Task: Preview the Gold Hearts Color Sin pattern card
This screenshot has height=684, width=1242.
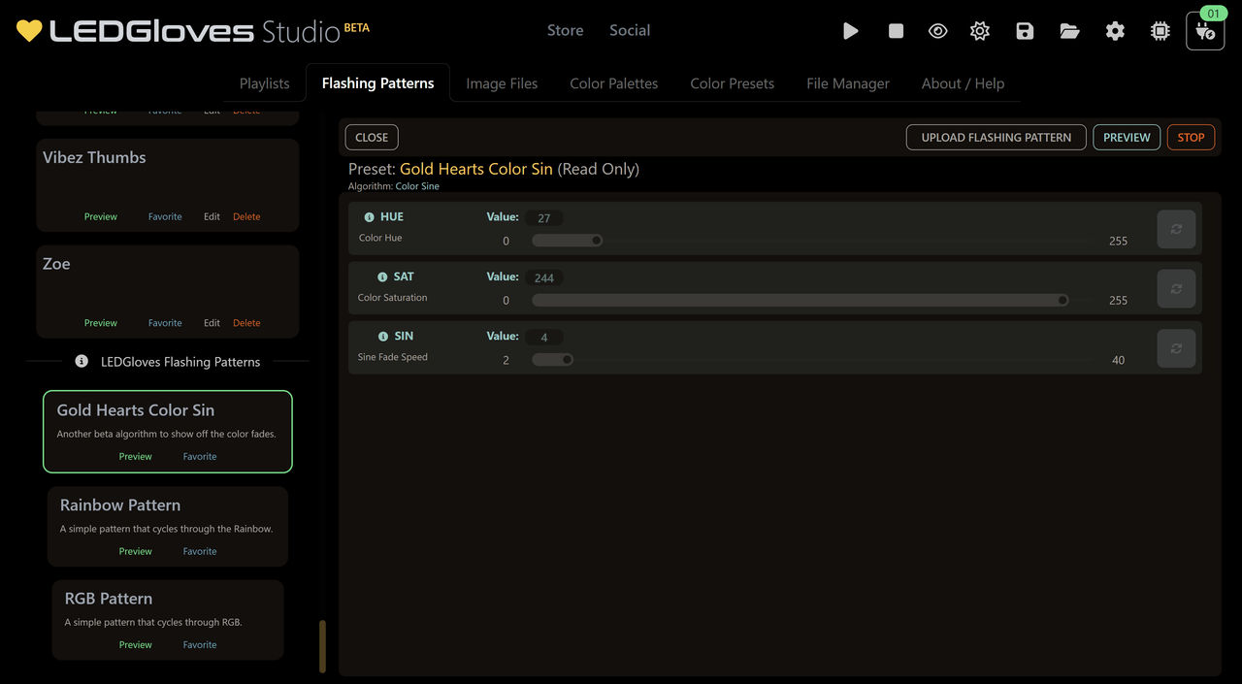Action: click(136, 456)
